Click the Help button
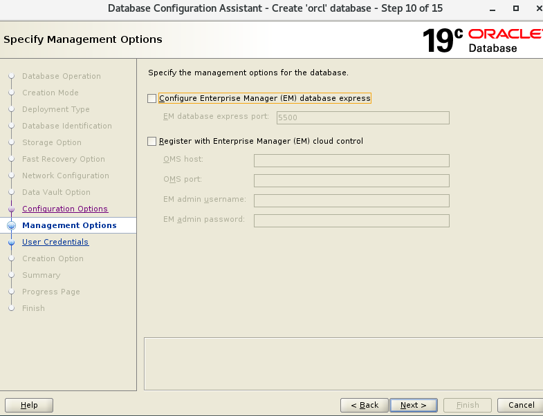The image size is (543, 416). 29,405
